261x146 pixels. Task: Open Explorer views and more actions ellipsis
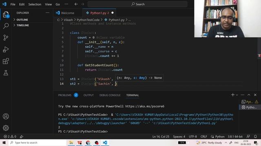47,13
